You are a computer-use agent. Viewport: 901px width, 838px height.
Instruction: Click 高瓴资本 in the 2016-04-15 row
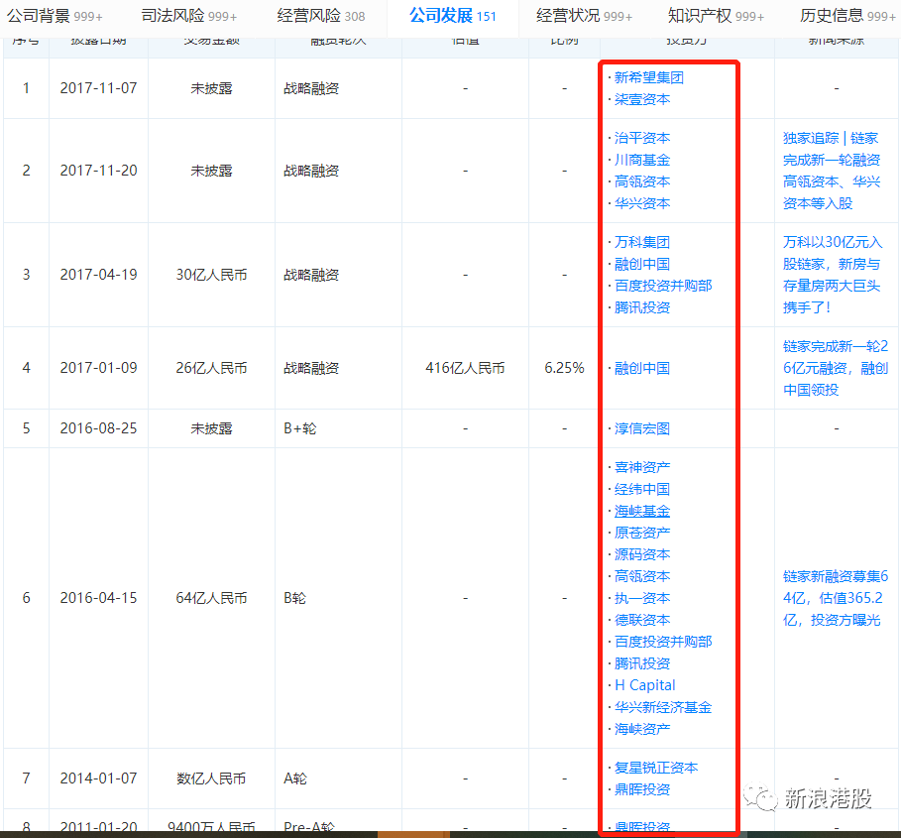(642, 576)
